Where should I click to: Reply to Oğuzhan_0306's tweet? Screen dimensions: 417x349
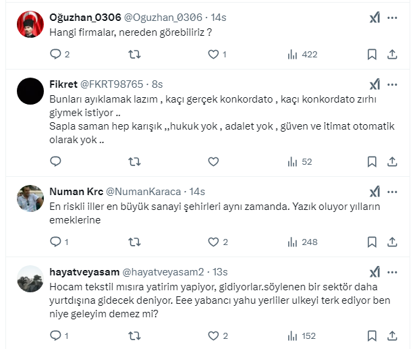point(56,55)
